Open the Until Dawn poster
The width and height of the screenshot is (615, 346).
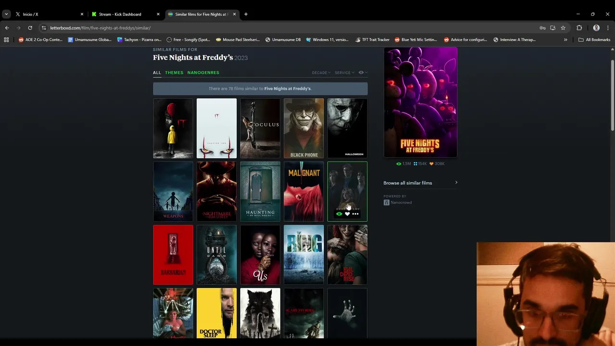pyautogui.click(x=217, y=255)
